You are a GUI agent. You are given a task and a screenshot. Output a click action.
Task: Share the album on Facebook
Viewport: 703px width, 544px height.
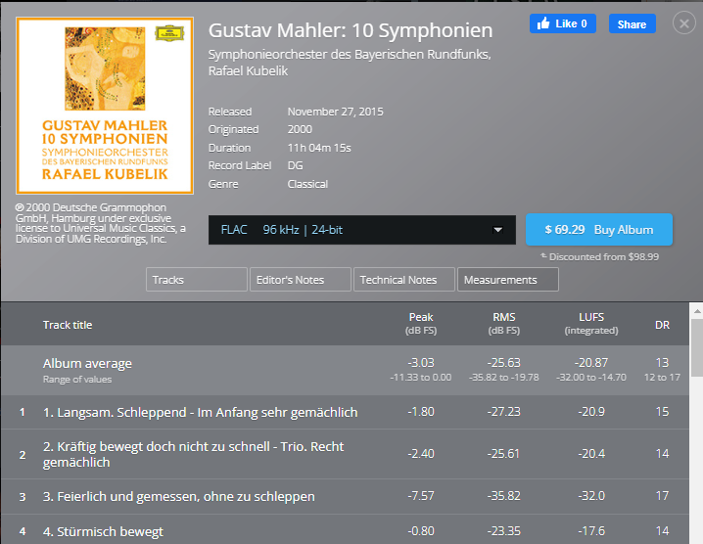[632, 23]
